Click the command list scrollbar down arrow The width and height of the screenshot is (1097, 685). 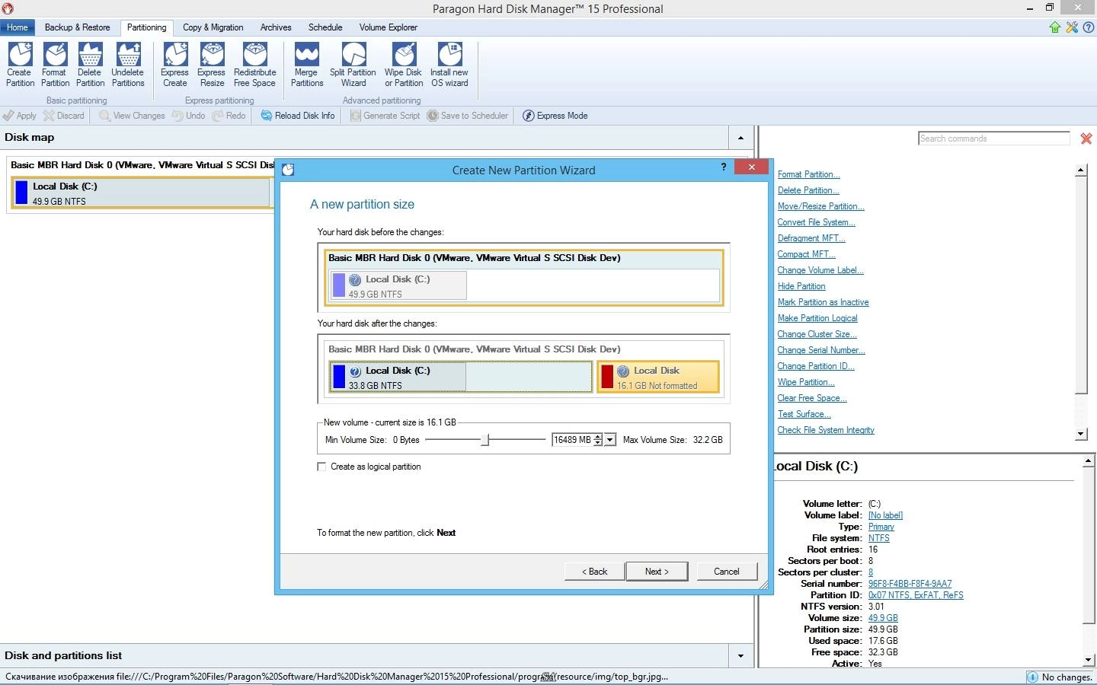click(x=1081, y=434)
